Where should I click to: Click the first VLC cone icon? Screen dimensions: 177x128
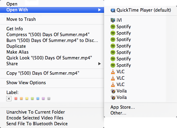click(113, 72)
